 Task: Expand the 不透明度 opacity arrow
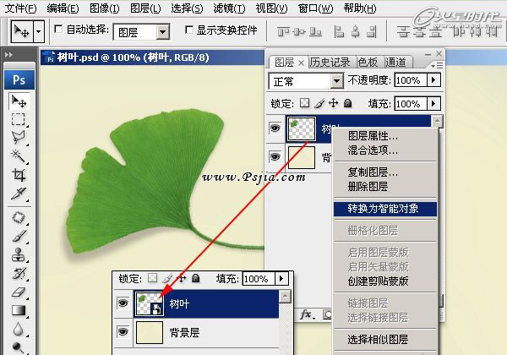(434, 80)
